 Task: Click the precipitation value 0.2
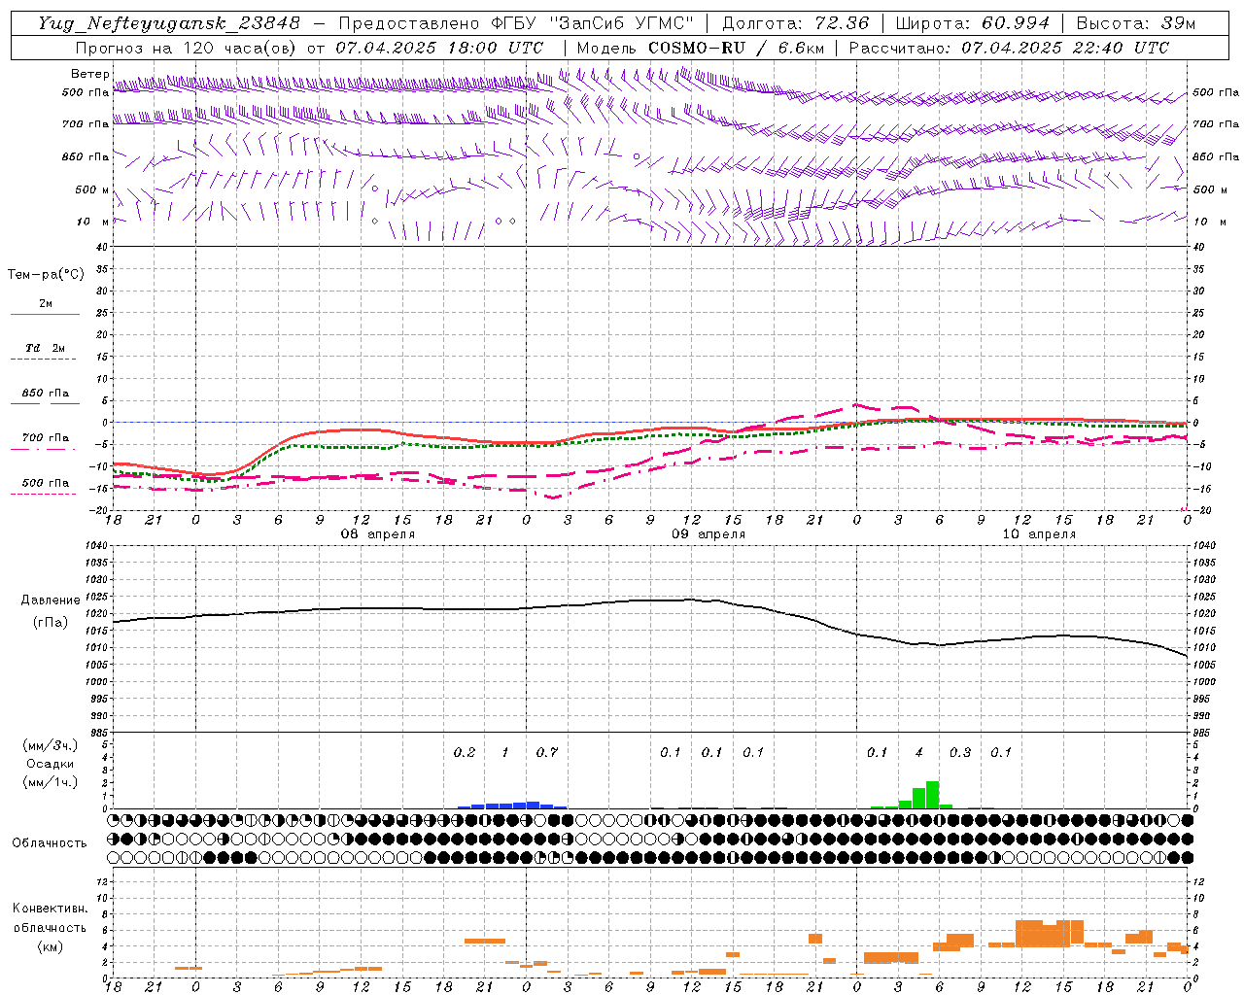[465, 752]
